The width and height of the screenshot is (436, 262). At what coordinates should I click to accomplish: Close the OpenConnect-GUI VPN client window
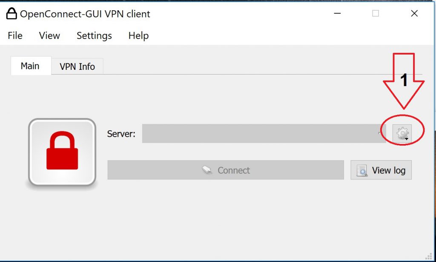pyautogui.click(x=414, y=14)
